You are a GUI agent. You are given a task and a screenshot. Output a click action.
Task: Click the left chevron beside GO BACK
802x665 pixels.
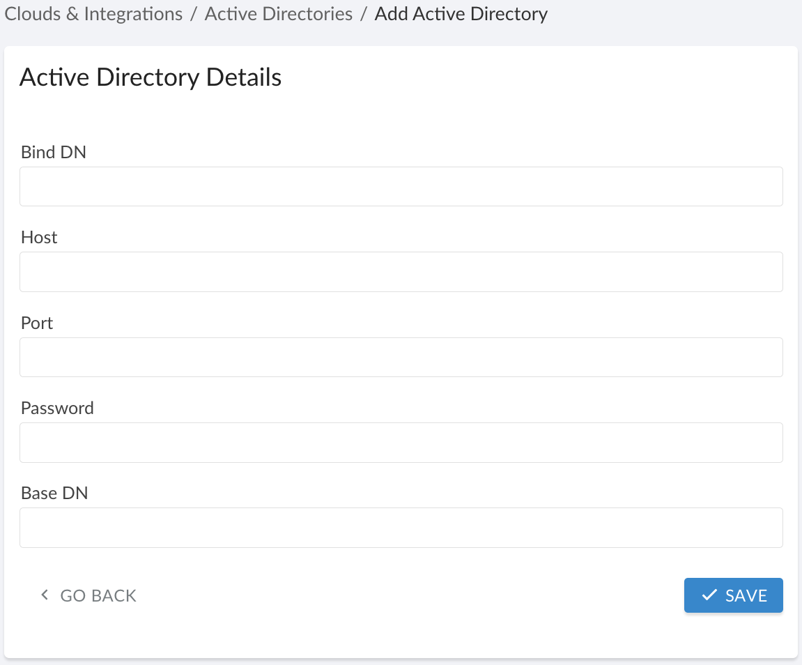coord(44,595)
